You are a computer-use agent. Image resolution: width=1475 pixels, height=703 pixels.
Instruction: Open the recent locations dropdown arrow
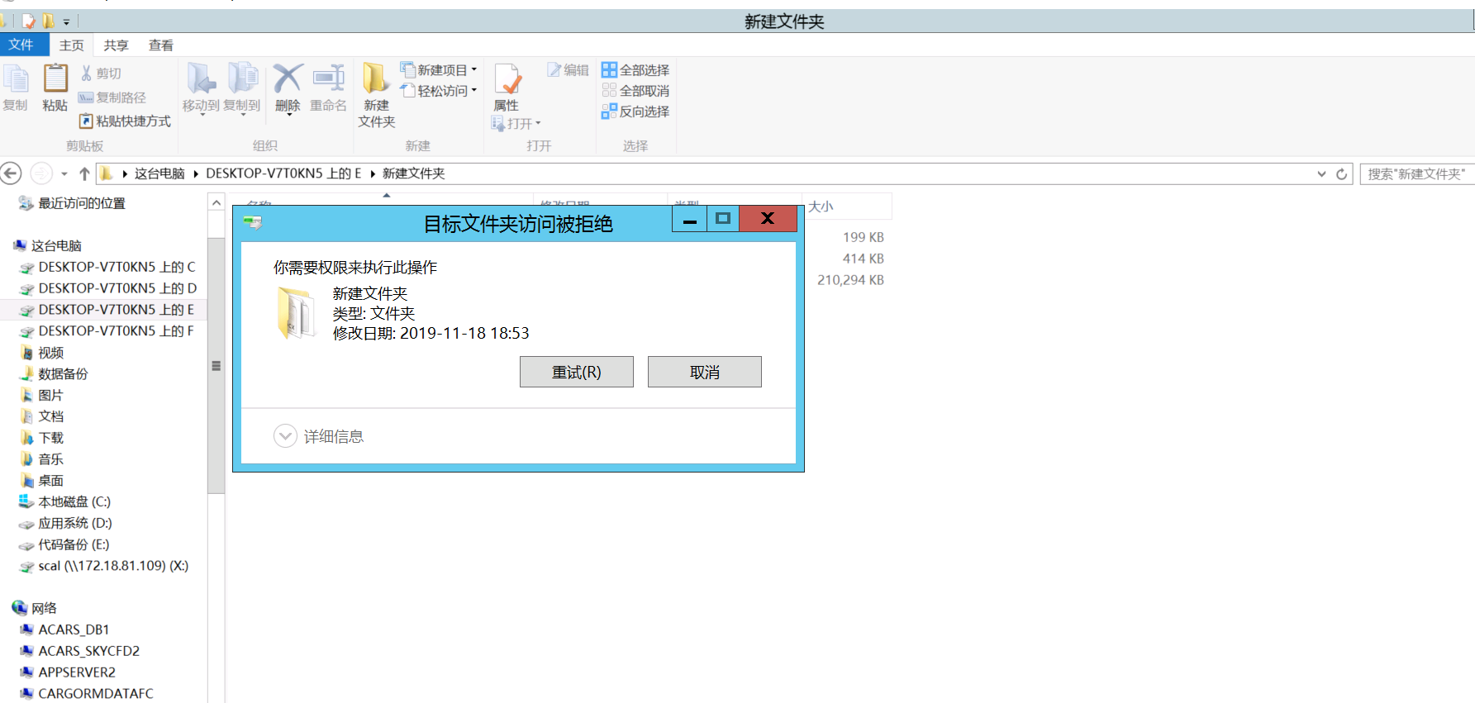click(64, 173)
